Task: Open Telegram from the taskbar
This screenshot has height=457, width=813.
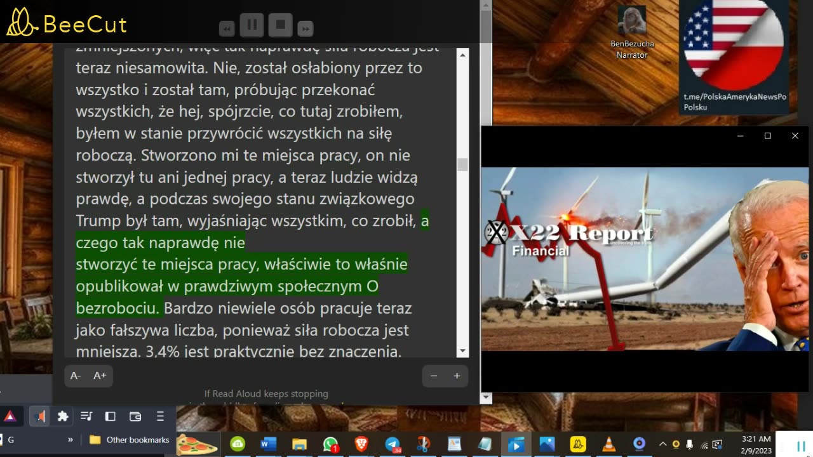Action: [x=393, y=444]
